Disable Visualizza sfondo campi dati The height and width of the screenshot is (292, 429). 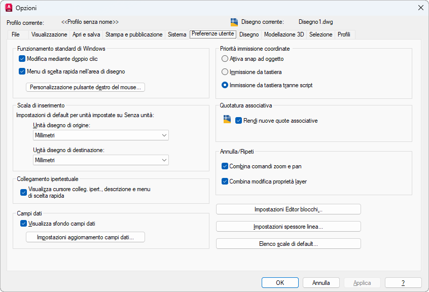coord(23,224)
